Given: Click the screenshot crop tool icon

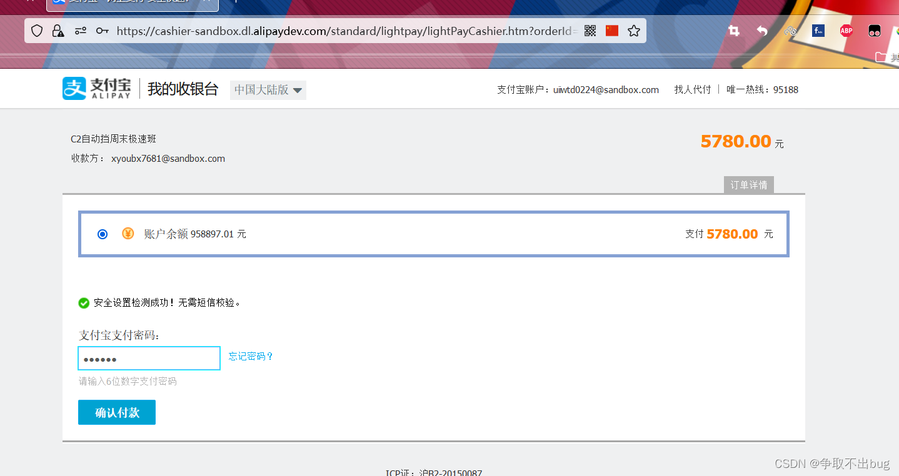Looking at the screenshot, I should (734, 31).
